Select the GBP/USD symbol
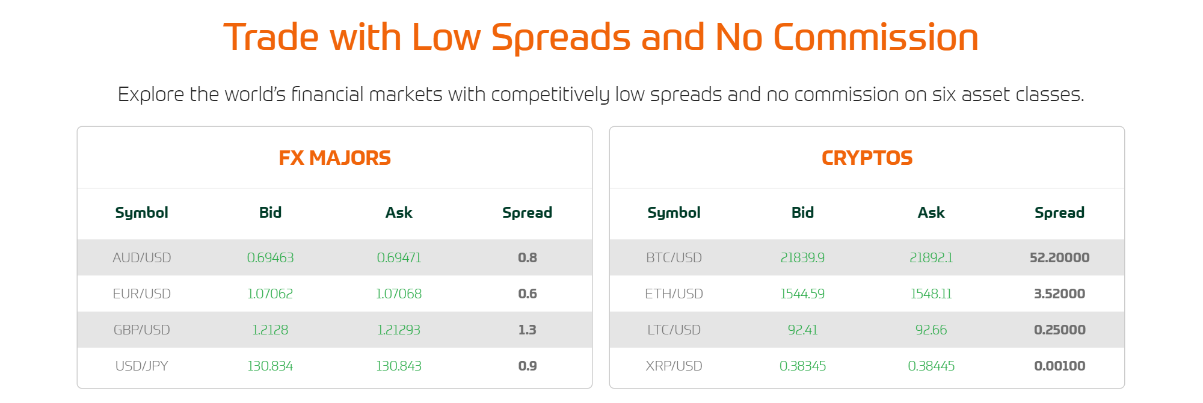Viewport: 1203px width, 403px height. (142, 330)
